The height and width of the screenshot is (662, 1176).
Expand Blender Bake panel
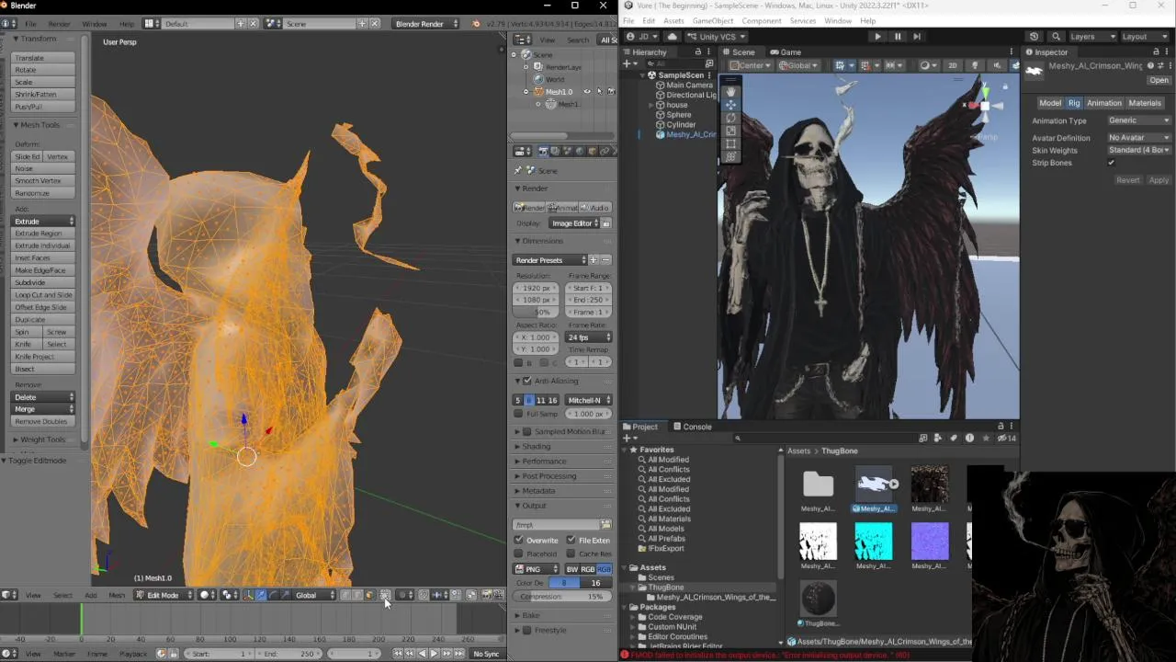point(530,615)
